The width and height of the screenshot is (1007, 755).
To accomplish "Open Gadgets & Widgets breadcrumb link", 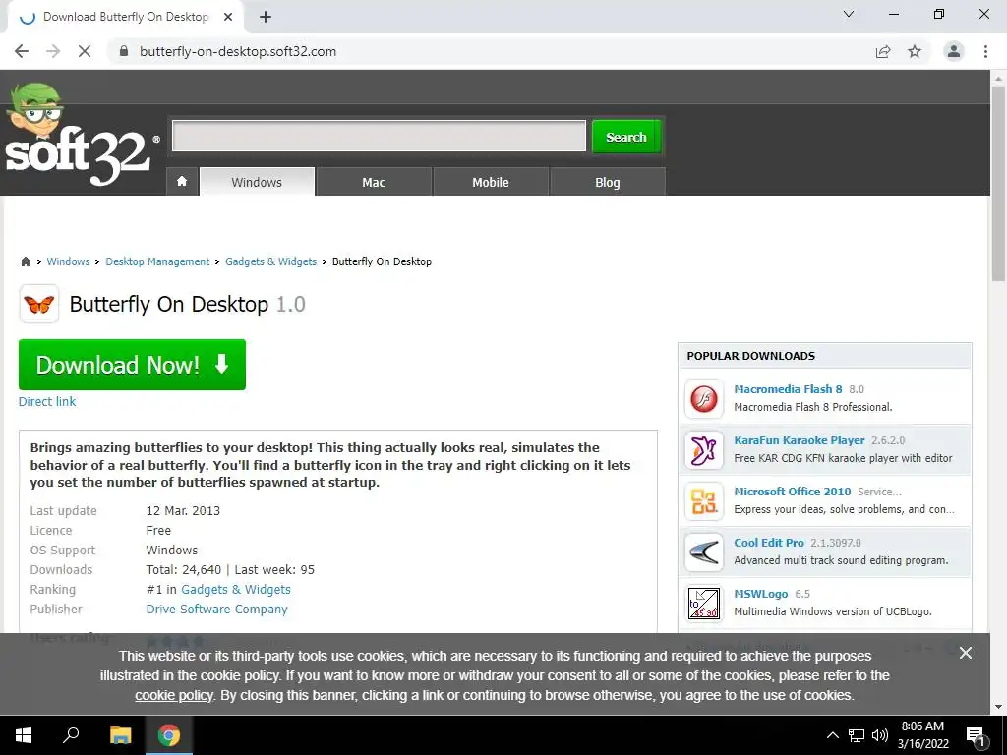I will coord(271,261).
